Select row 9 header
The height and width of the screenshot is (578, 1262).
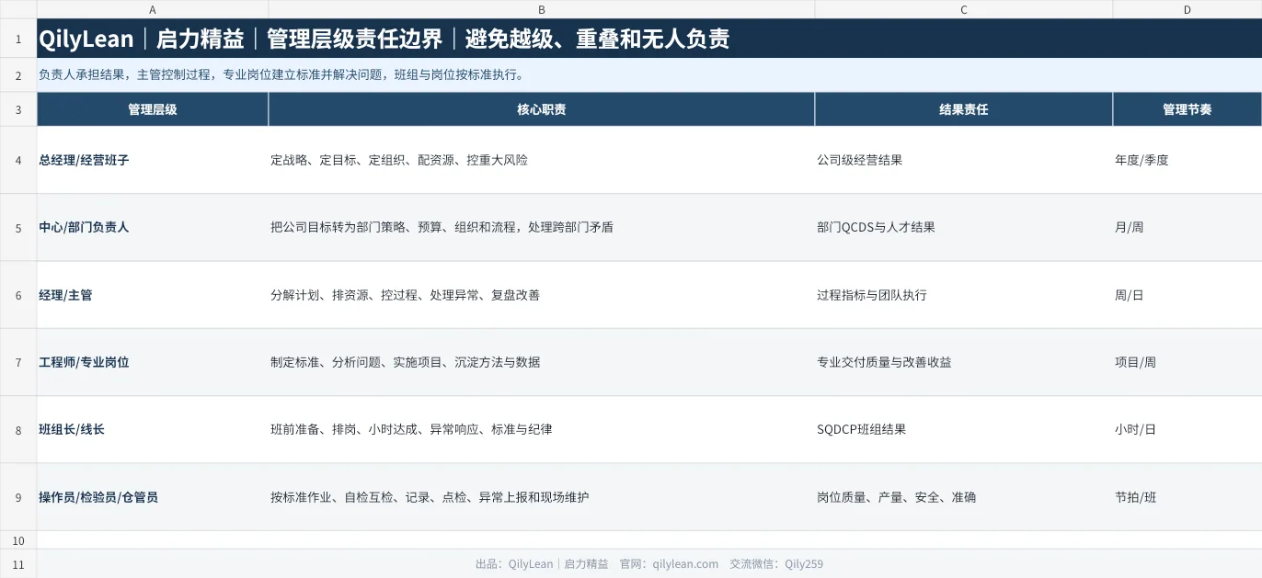tap(18, 497)
